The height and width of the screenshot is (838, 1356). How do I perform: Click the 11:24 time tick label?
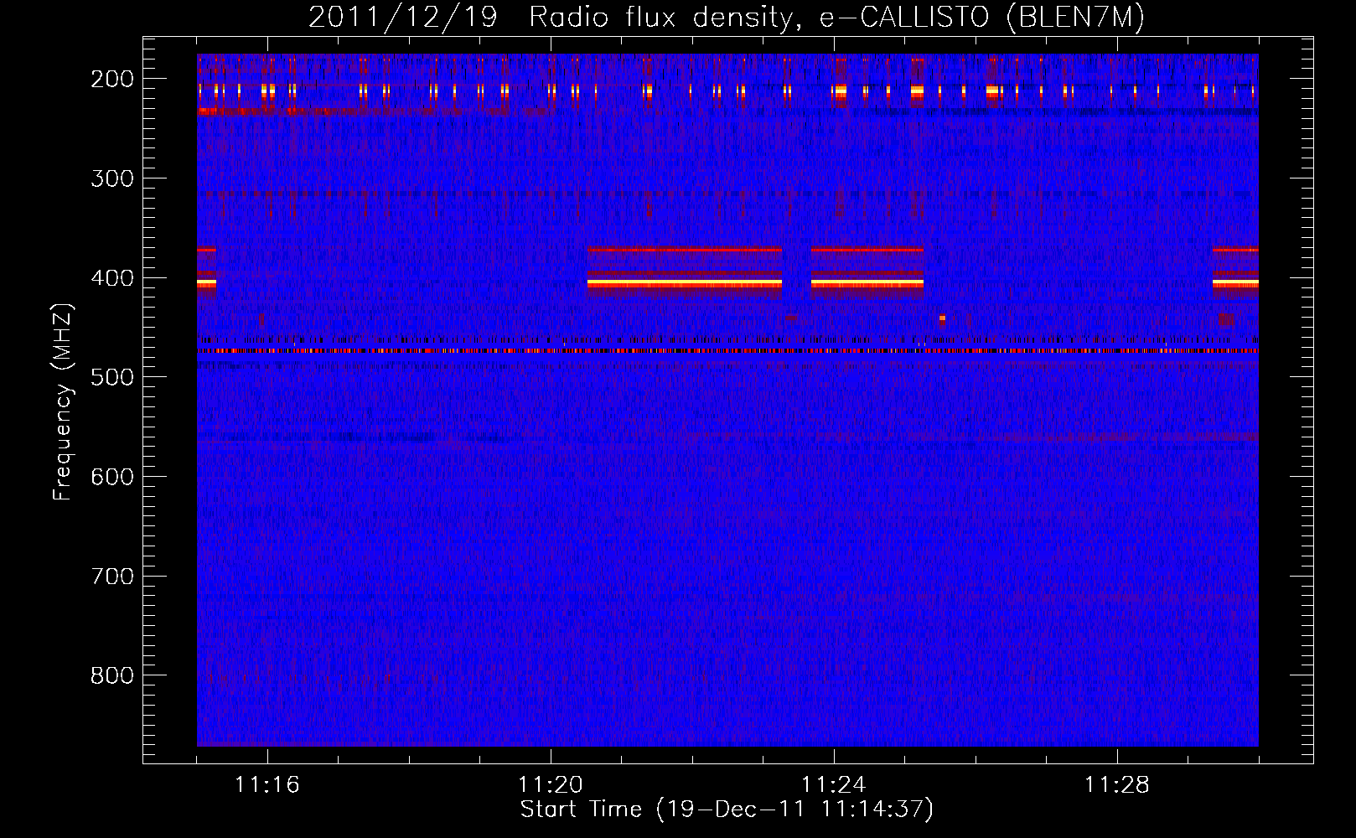(x=834, y=784)
